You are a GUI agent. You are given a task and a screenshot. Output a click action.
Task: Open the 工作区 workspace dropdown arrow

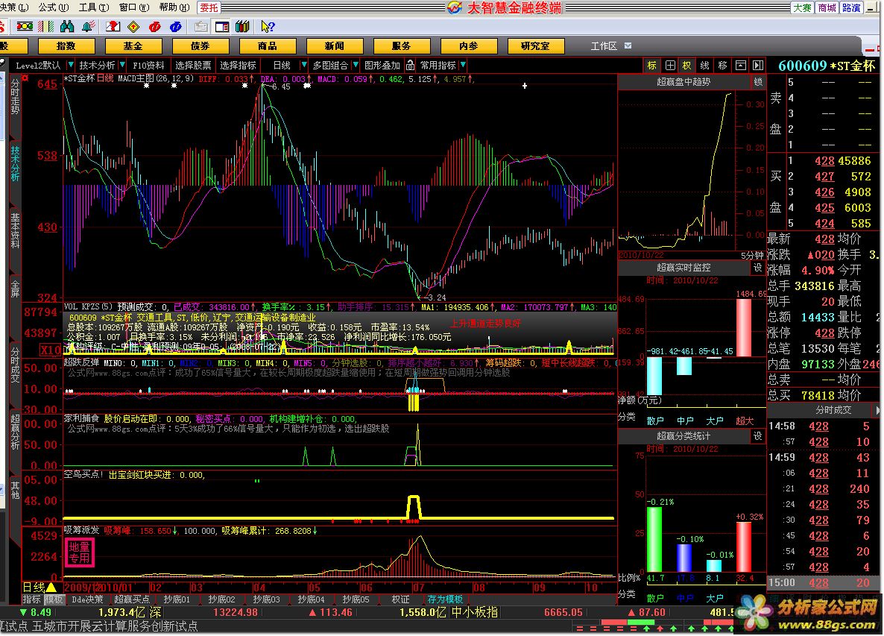(628, 45)
